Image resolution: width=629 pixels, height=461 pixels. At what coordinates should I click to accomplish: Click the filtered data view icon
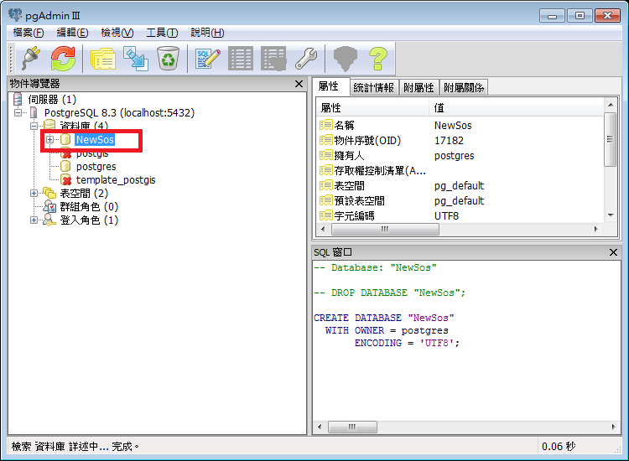click(x=273, y=59)
